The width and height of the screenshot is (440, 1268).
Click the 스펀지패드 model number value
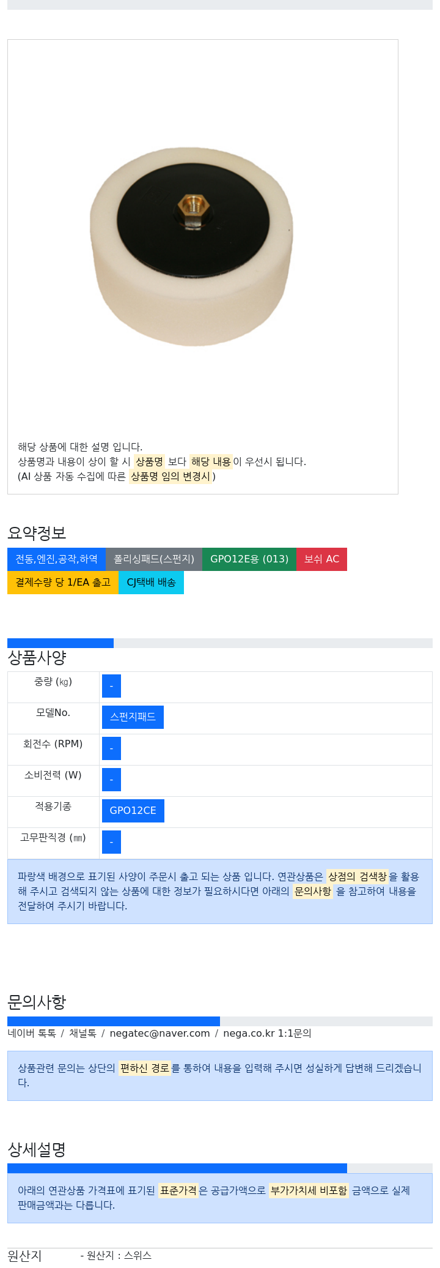(x=133, y=717)
